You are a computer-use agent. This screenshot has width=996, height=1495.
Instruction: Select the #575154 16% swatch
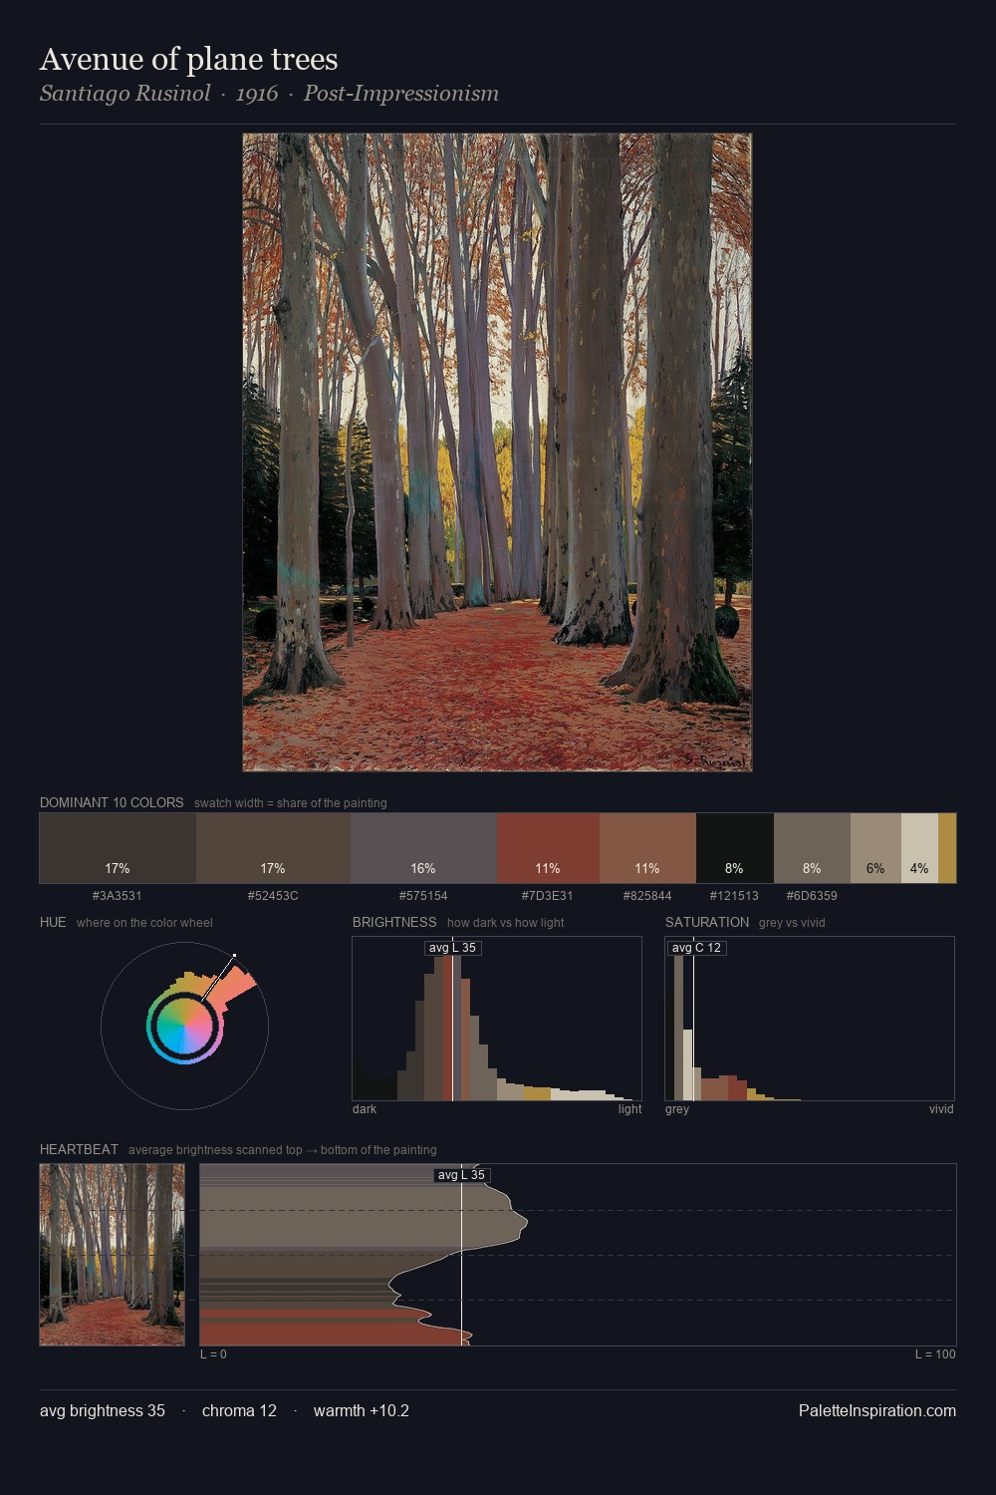click(x=423, y=848)
